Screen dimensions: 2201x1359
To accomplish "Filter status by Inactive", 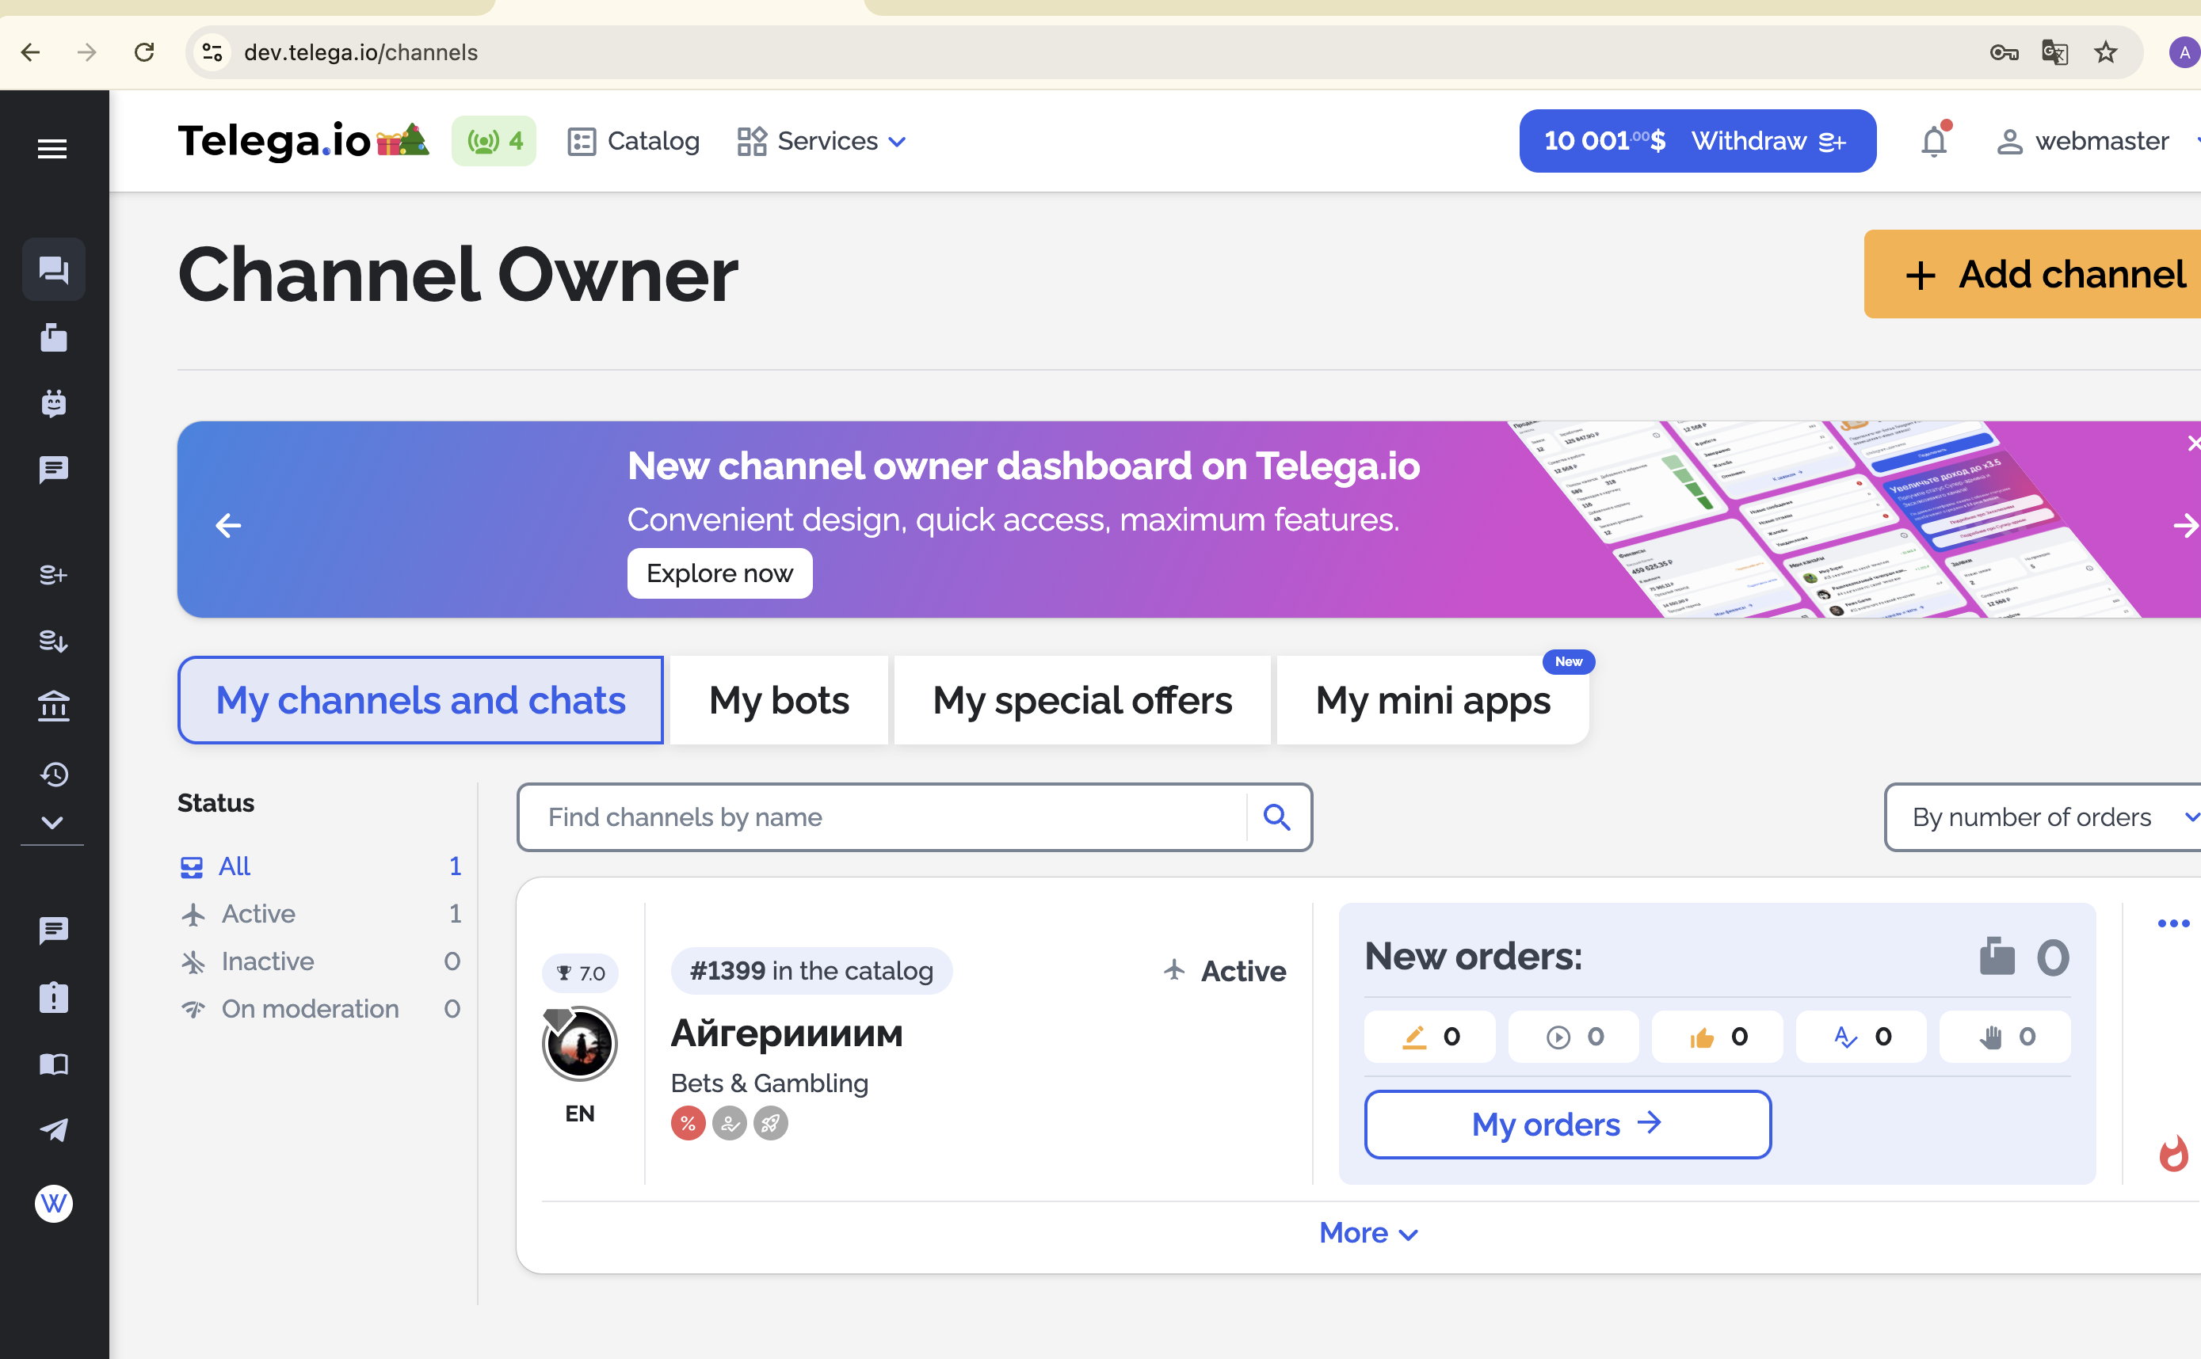I will point(319,961).
